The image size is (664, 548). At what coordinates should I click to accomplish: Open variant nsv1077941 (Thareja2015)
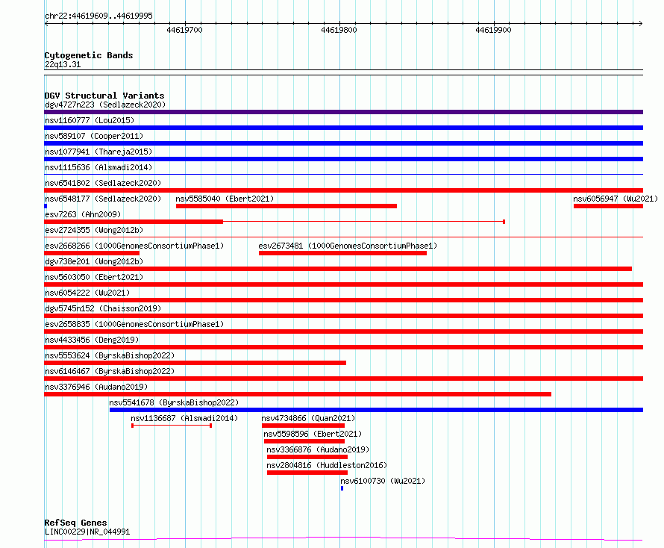tap(98, 152)
